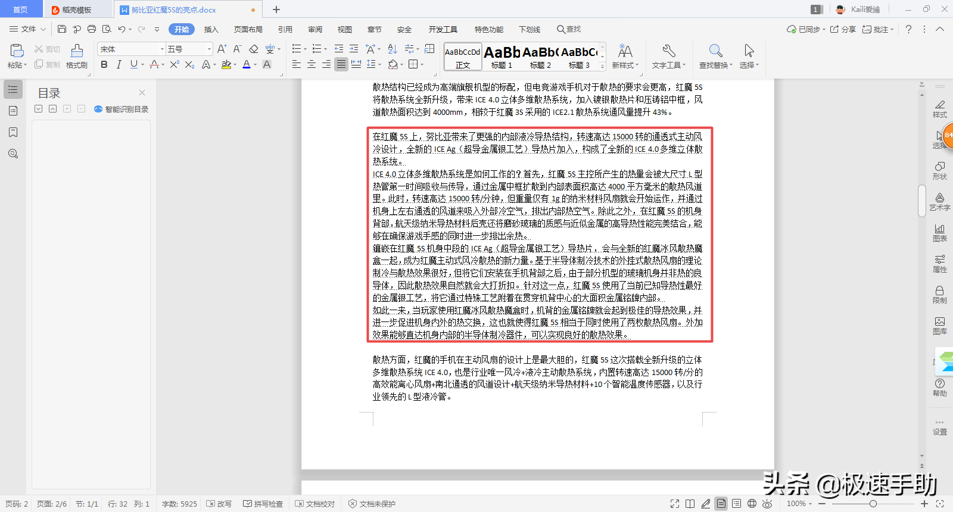Apply subscript formatting
This screenshot has height=512, width=953.
pos(189,64)
